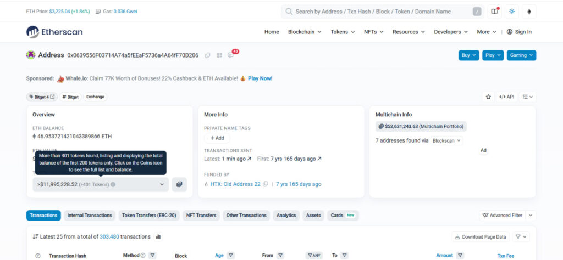Copy the HTX Old Address 22 funder
Screen dimensions: 563x260
click(266, 184)
